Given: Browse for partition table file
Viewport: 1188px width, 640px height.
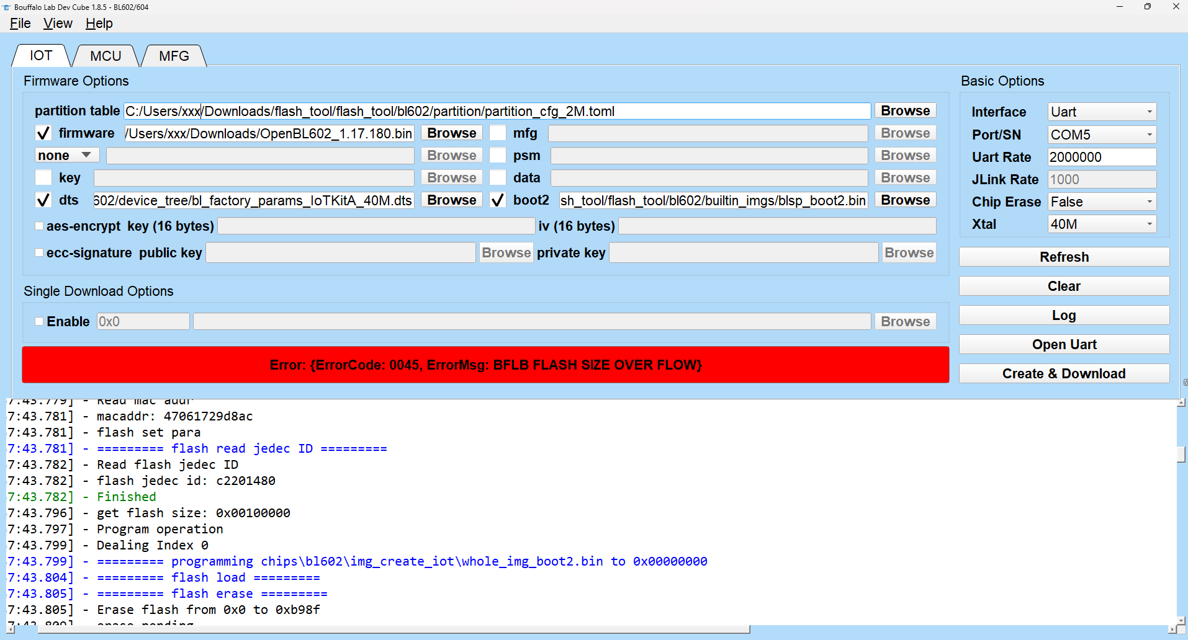Looking at the screenshot, I should click(905, 110).
